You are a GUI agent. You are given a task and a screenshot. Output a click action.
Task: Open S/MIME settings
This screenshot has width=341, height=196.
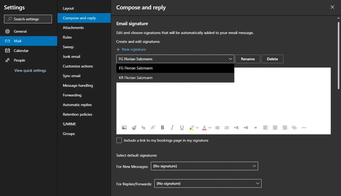click(84, 124)
